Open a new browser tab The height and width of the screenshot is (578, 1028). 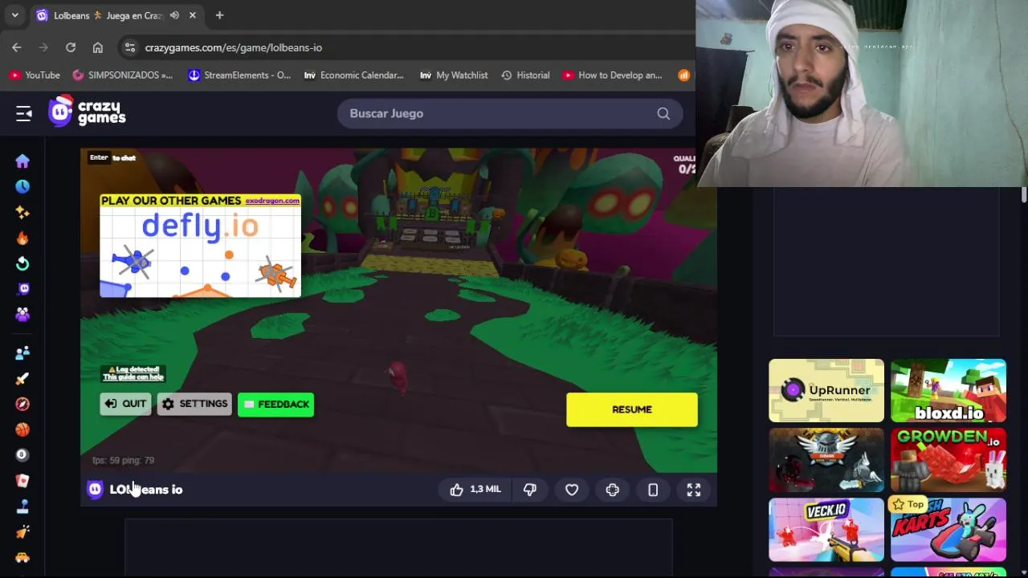[x=219, y=15]
